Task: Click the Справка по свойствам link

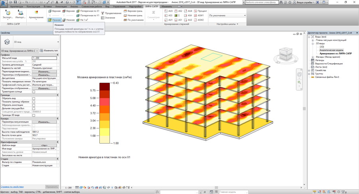Action: 12,187
